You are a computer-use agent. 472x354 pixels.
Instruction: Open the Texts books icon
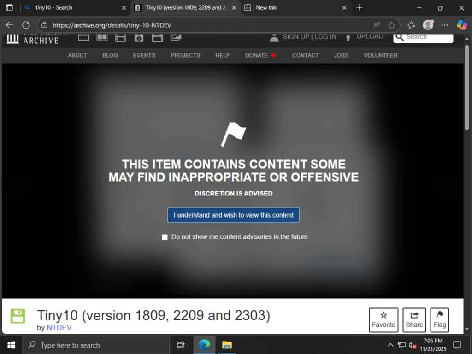(102, 38)
